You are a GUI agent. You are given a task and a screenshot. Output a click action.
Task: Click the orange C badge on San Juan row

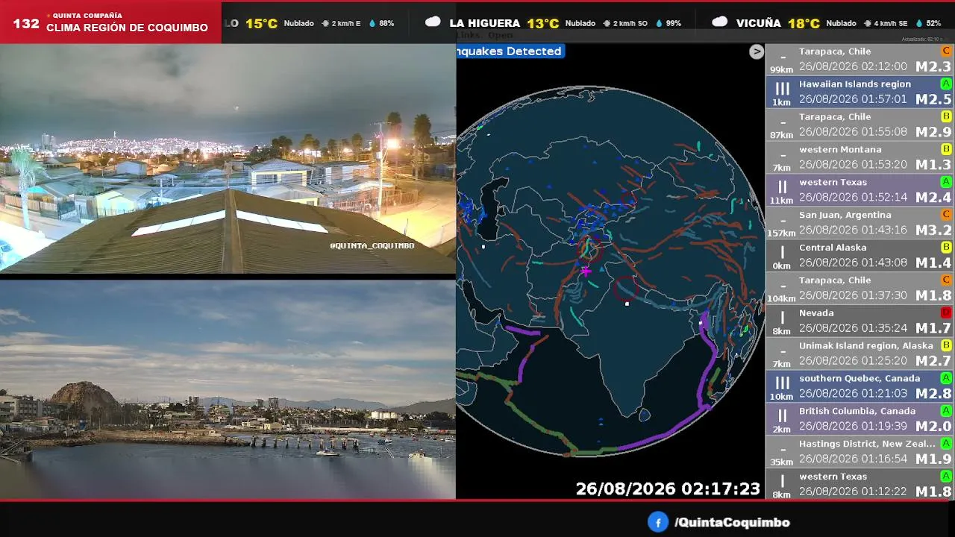coord(946,214)
